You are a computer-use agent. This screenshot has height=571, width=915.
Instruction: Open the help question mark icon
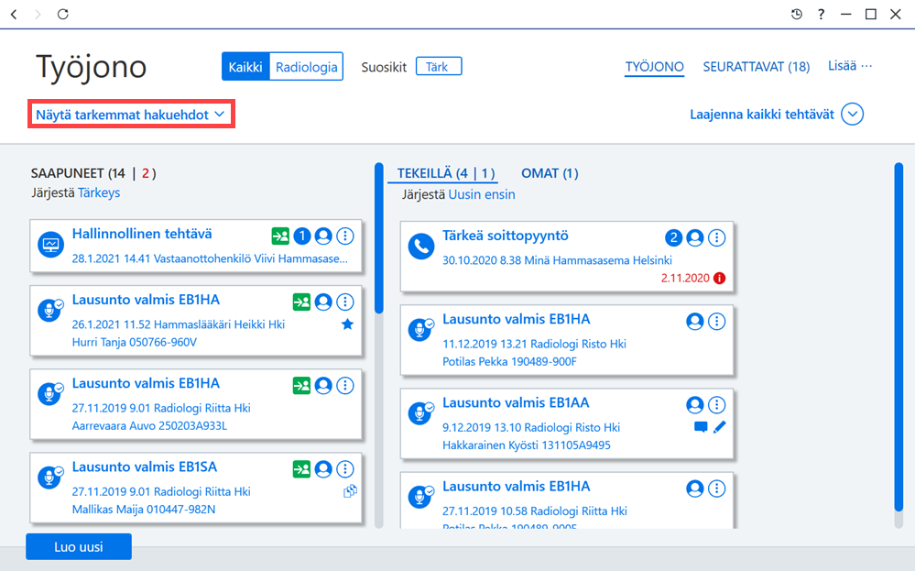coord(821,14)
